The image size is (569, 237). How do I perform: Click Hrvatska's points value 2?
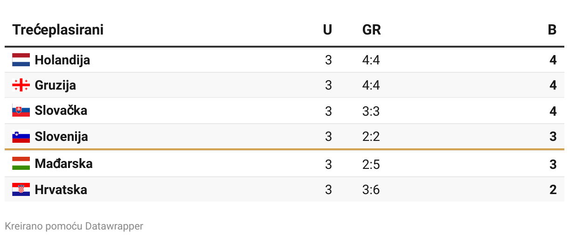coord(553,190)
